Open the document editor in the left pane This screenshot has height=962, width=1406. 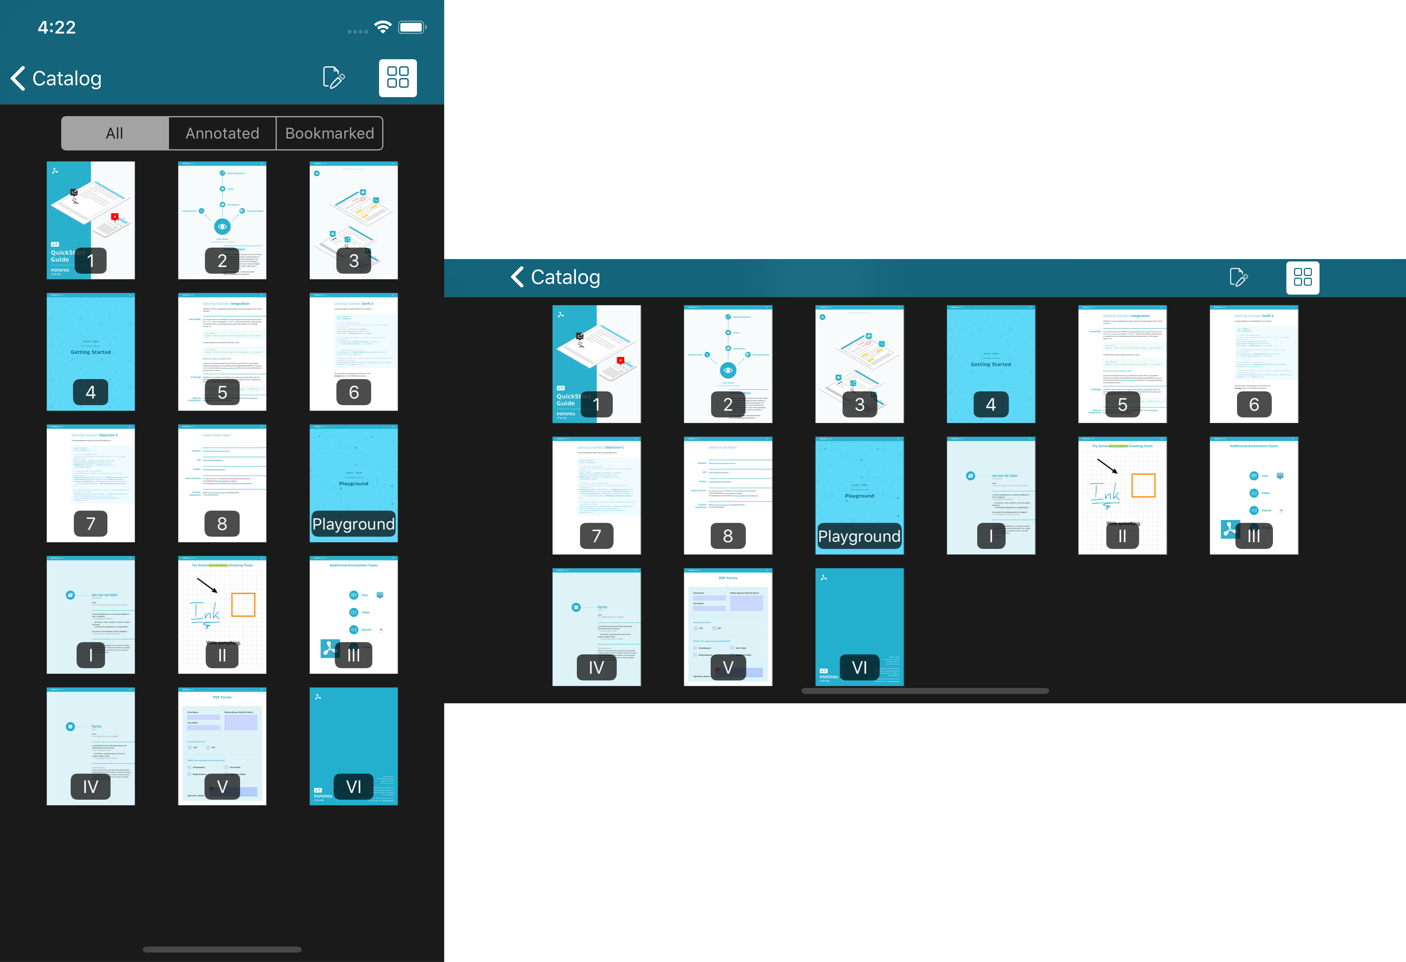333,78
